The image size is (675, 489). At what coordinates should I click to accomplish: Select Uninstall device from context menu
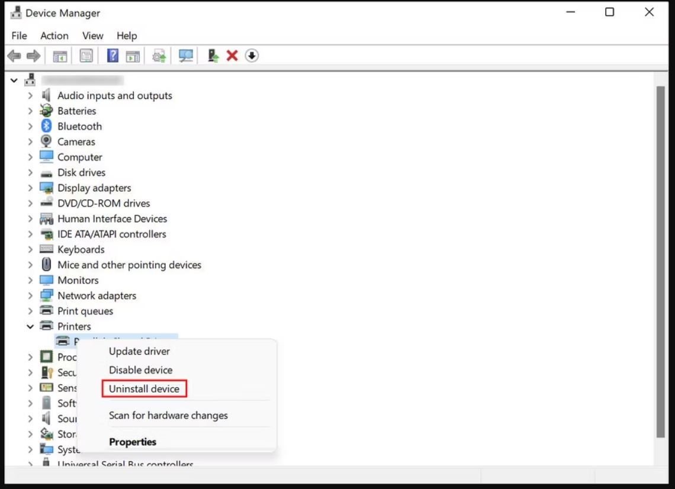[x=144, y=389]
